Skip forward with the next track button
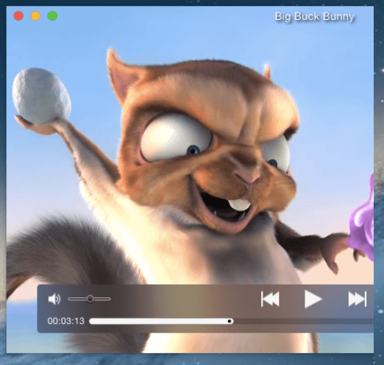The image size is (384, 365). (x=358, y=299)
